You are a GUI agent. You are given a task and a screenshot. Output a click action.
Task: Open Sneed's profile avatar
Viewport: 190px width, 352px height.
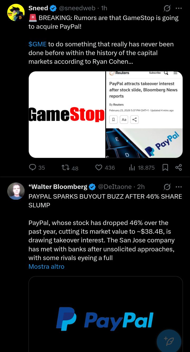[16, 13]
